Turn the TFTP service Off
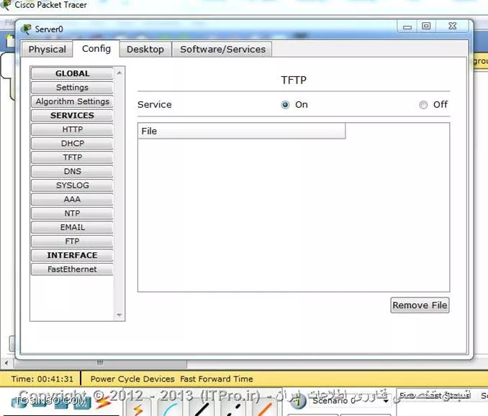 [x=423, y=105]
